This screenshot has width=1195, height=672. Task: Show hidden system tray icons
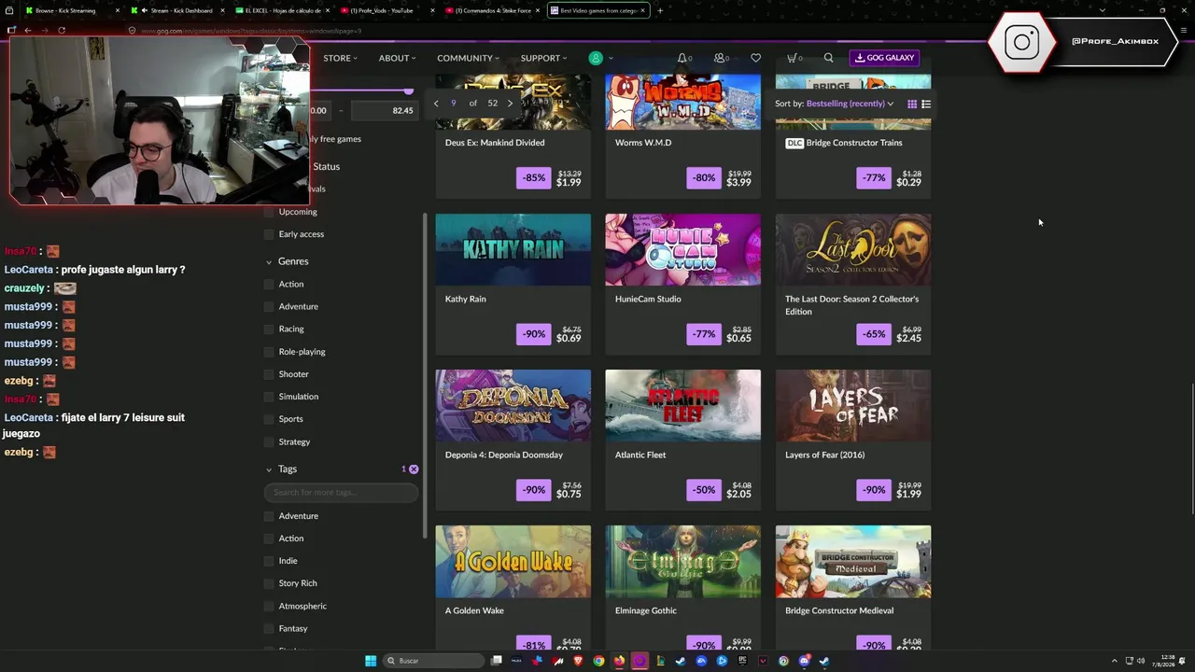coord(1114,661)
